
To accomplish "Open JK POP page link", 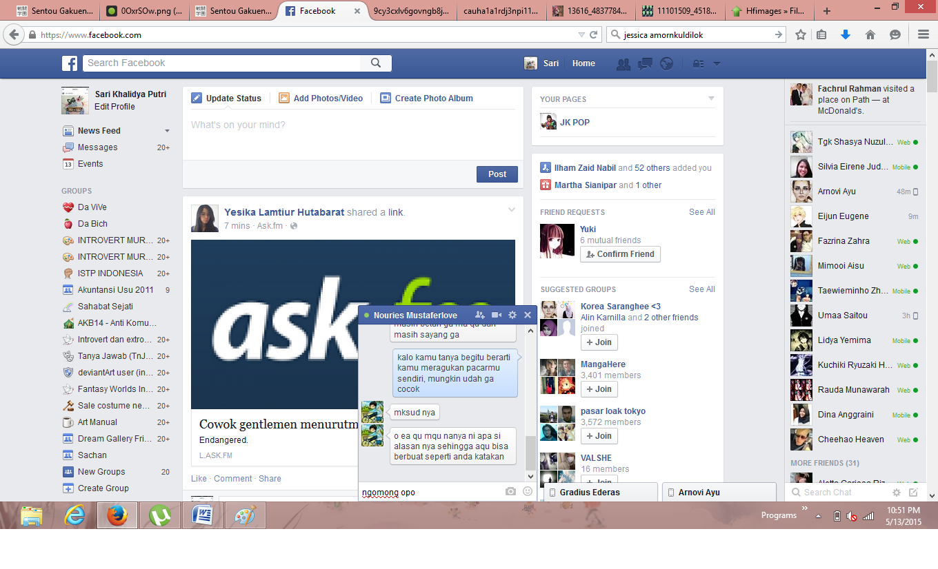I will [x=575, y=123].
